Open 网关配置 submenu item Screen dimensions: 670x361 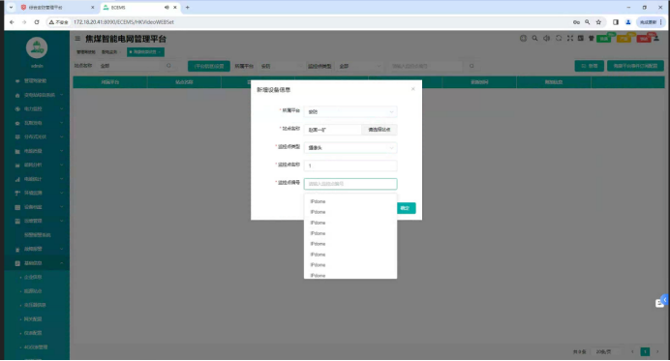(x=33, y=318)
